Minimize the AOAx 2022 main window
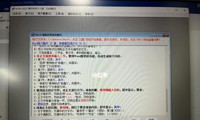 click(168, 10)
